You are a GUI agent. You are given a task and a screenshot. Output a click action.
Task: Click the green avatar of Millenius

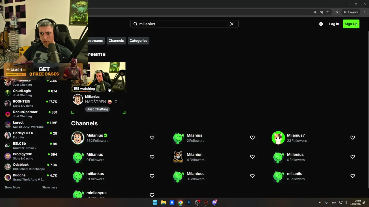click(x=278, y=157)
